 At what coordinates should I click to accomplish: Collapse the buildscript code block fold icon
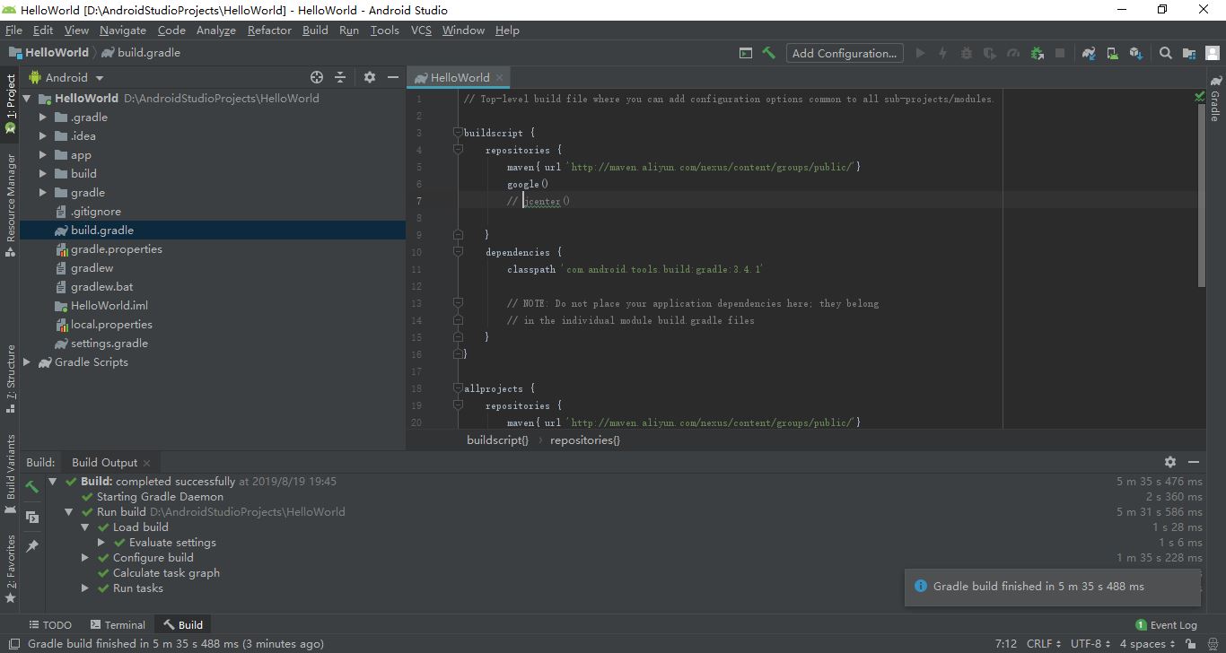(458, 133)
